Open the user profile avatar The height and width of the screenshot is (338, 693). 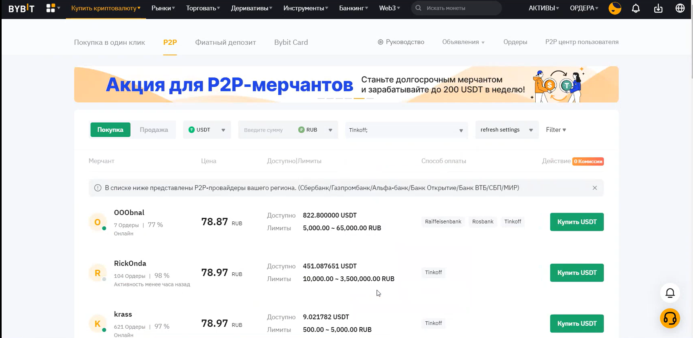point(615,8)
